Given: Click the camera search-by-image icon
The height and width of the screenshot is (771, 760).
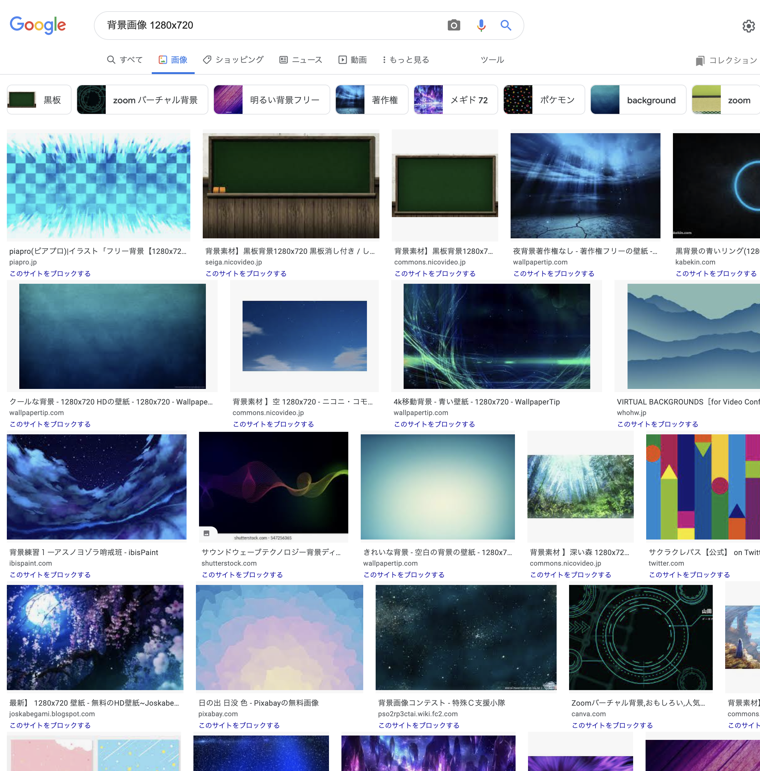Looking at the screenshot, I should click(x=454, y=26).
